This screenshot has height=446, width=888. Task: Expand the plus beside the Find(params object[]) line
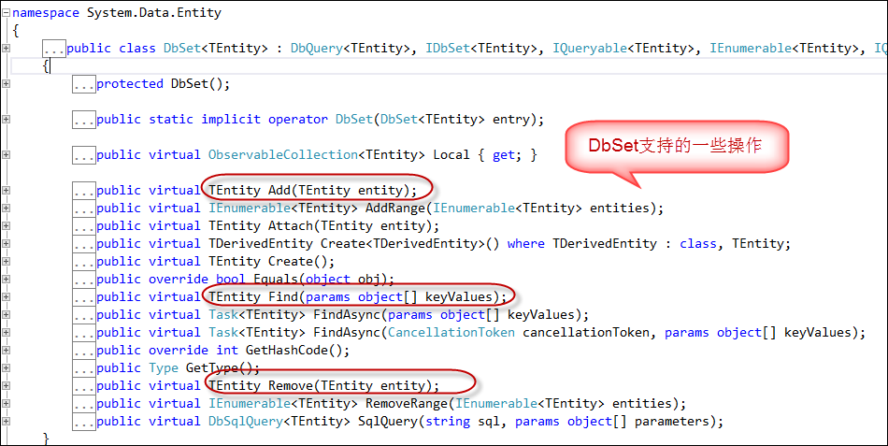click(7, 297)
